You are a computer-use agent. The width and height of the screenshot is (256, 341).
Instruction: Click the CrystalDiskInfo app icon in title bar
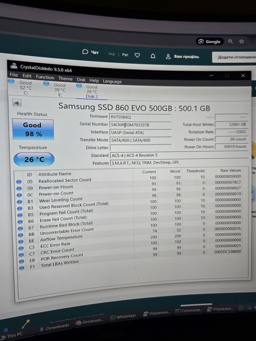tap(14, 65)
